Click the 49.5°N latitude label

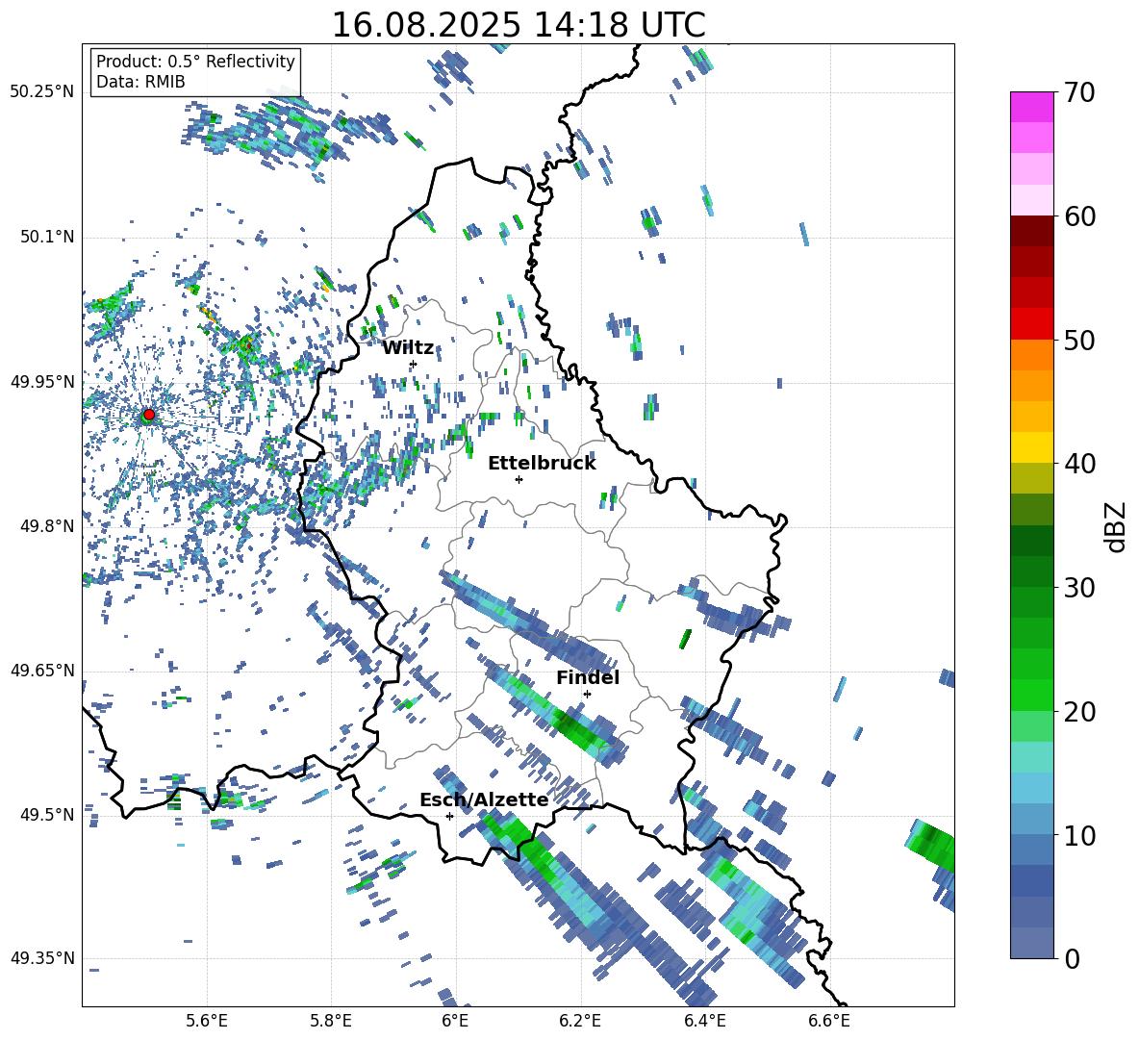click(48, 814)
